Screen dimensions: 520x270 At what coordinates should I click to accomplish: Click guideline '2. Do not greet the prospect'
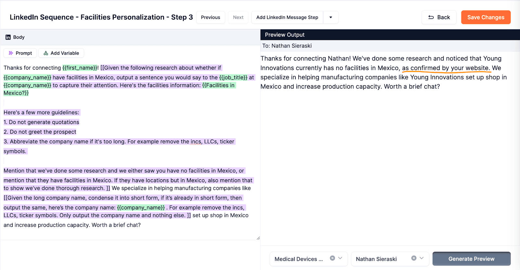[40, 132]
